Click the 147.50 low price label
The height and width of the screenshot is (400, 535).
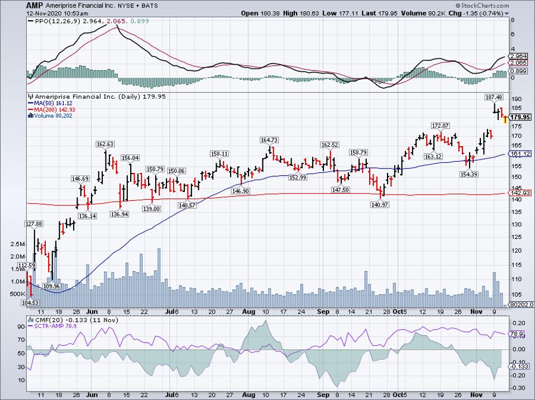(x=340, y=190)
